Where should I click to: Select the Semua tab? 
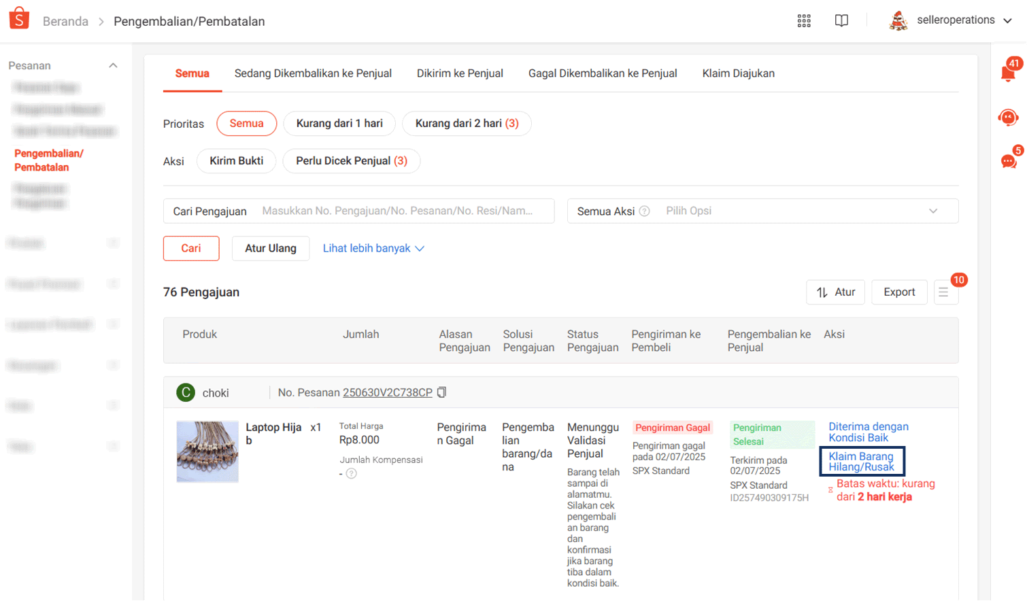point(192,73)
